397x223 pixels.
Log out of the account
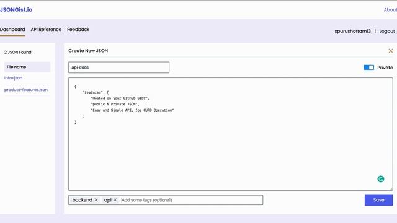coord(387,32)
